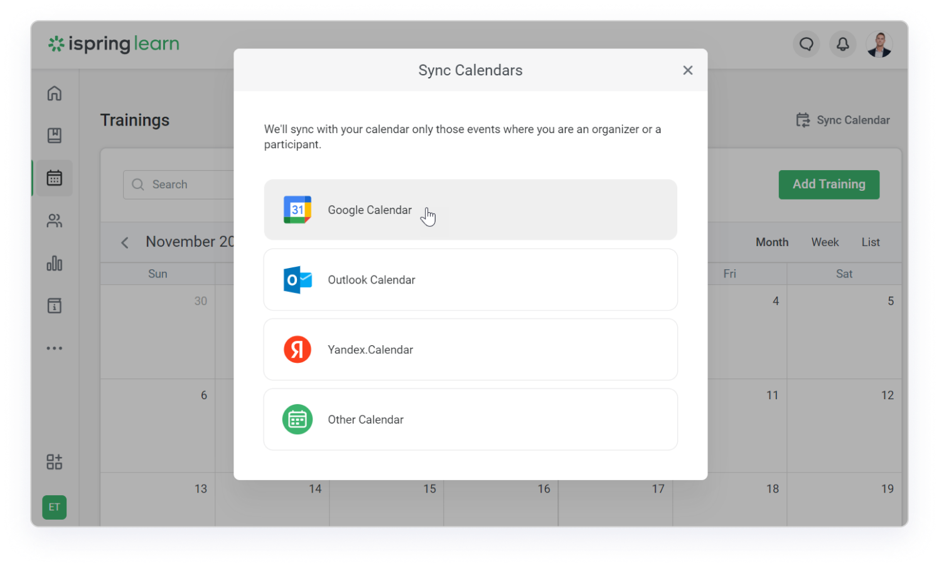Image resolution: width=939 pixels, height=568 pixels.
Task: Open the chat messages icon
Action: pos(807,45)
